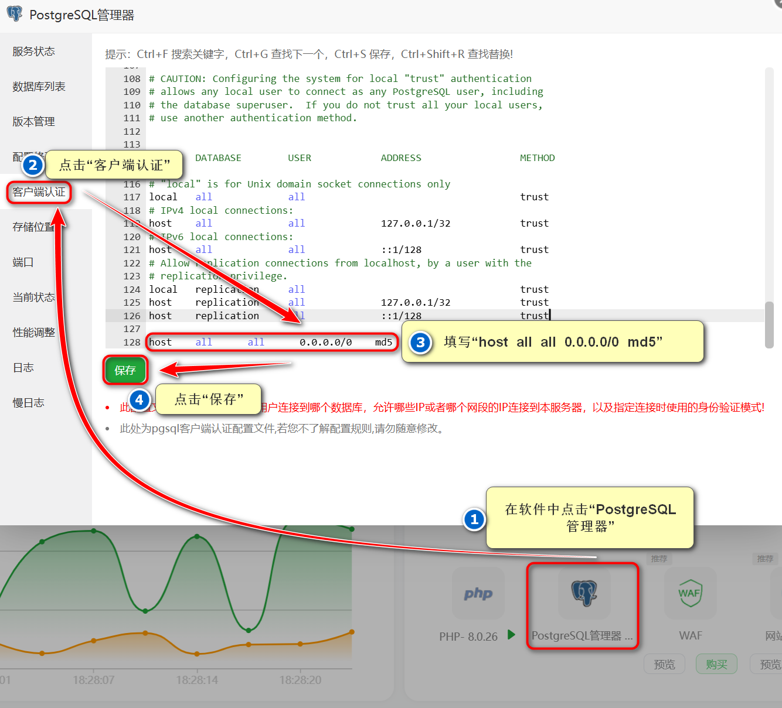
Task: Click the ::1/128 address on line 121
Action: 402,249
